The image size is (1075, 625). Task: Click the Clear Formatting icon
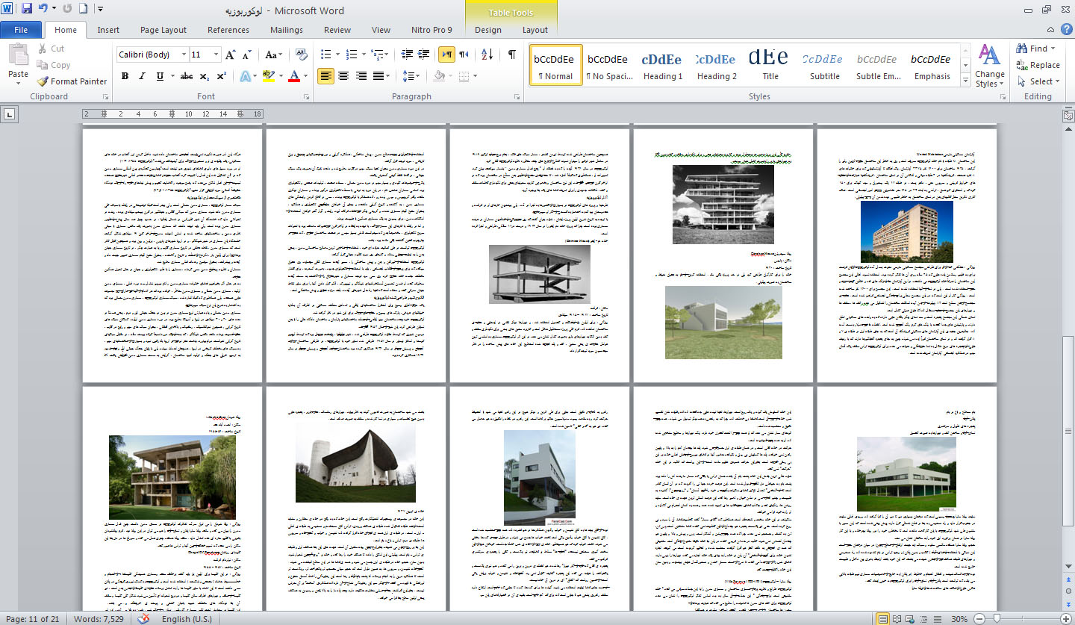[x=302, y=55]
